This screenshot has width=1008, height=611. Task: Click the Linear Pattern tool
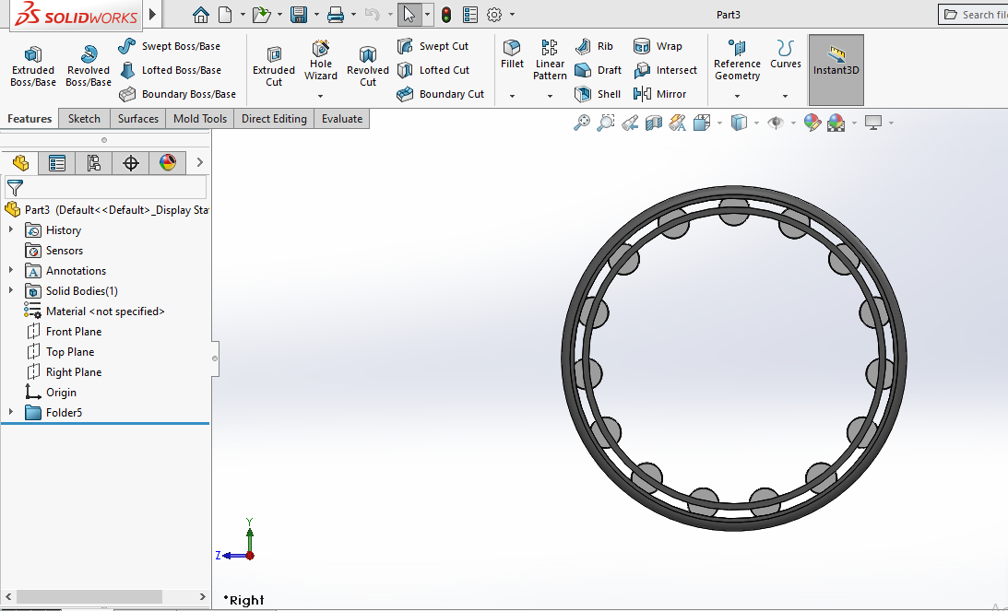point(550,61)
